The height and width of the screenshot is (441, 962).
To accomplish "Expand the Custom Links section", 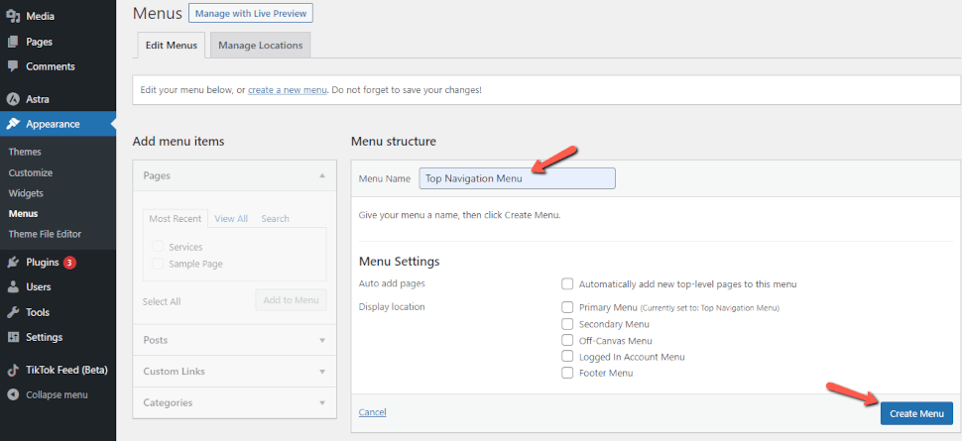I will tap(234, 371).
